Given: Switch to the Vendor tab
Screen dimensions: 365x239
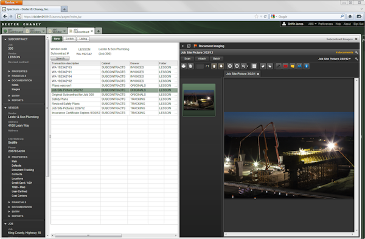Looking at the screenshot, I should (x=57, y=31).
